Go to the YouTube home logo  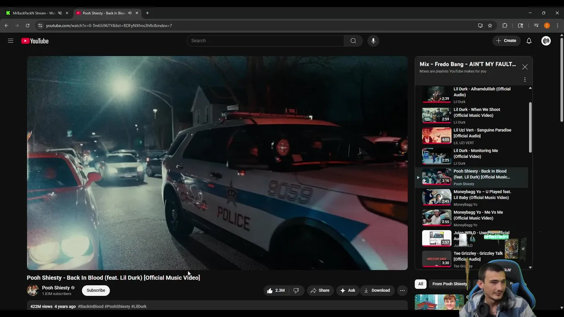point(35,41)
